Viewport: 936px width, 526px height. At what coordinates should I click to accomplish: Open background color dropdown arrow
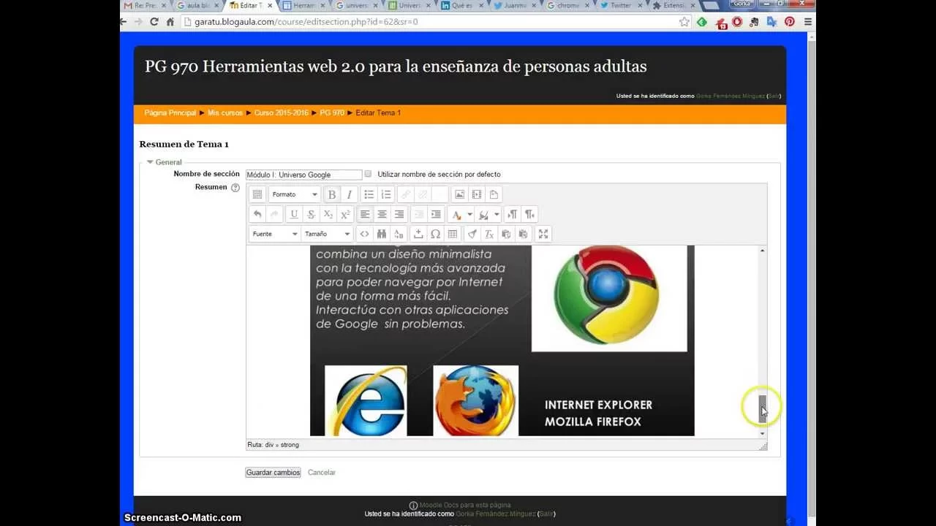[x=497, y=214]
